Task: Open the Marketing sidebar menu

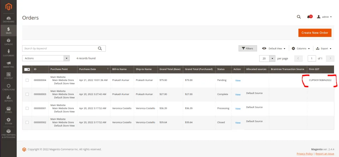Action: [x=8, y=64]
